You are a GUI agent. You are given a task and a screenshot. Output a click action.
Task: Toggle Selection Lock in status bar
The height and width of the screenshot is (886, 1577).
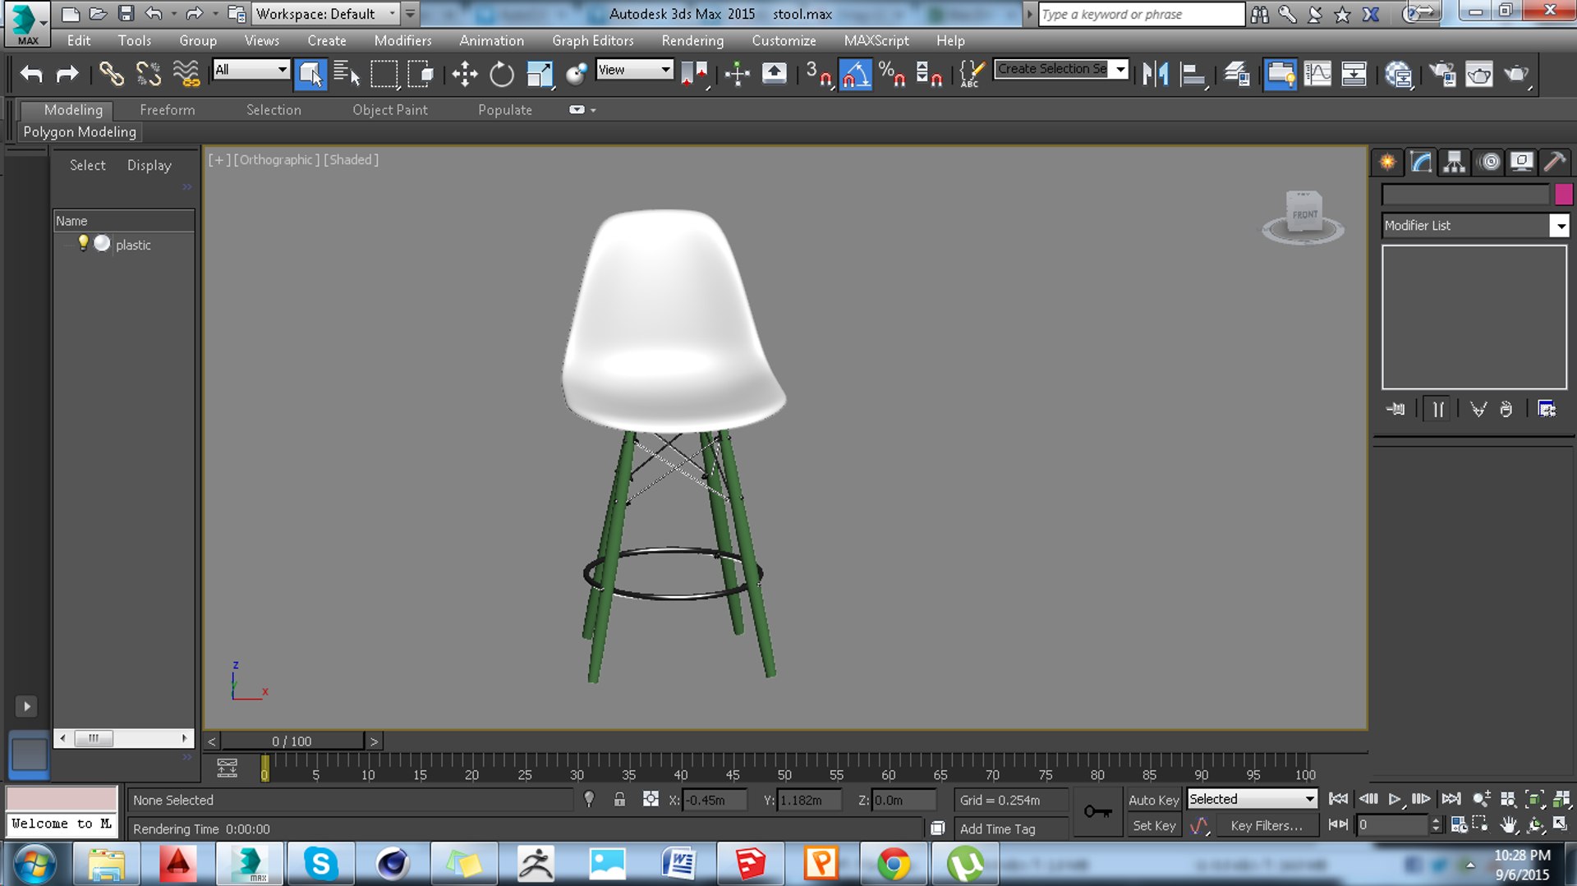tap(619, 799)
